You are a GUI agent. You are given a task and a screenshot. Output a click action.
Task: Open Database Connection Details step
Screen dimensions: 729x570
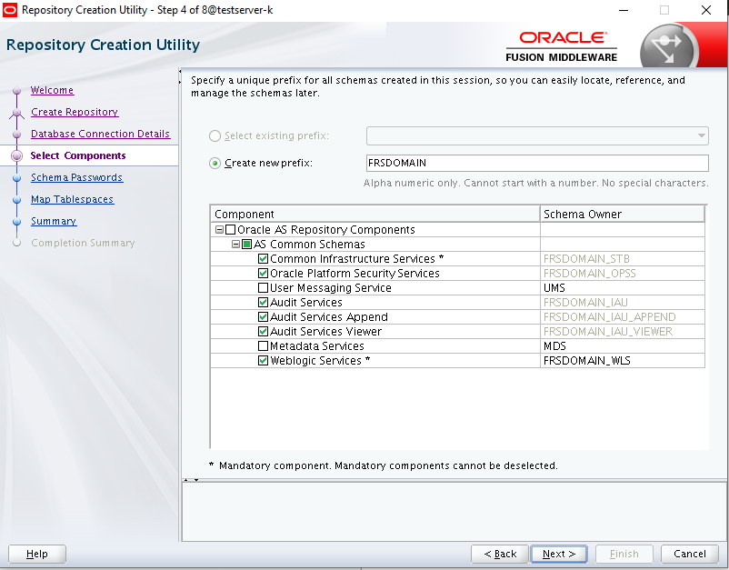click(100, 134)
